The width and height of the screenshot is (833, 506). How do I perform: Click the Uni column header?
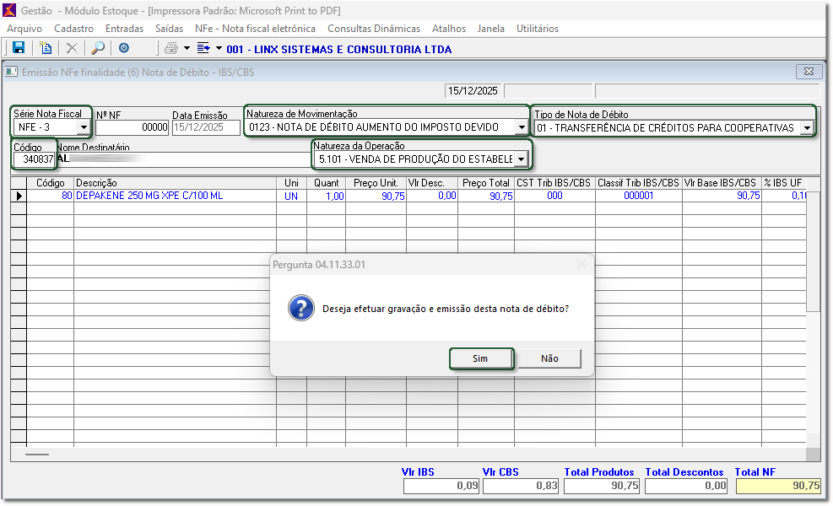[x=291, y=183]
